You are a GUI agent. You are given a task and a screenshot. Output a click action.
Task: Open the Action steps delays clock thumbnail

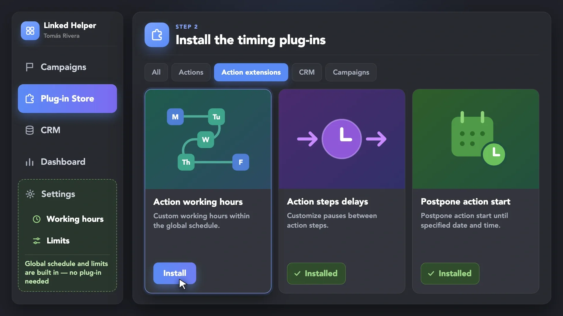[342, 139]
